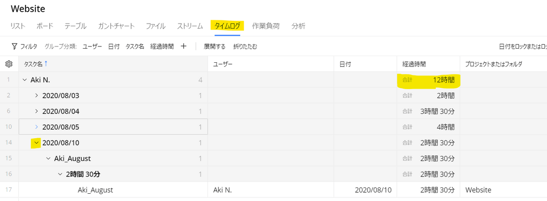Viewport: 547px width, 201px height.
Task: Open the 作業負荷 tab
Action: pyautogui.click(x=267, y=26)
